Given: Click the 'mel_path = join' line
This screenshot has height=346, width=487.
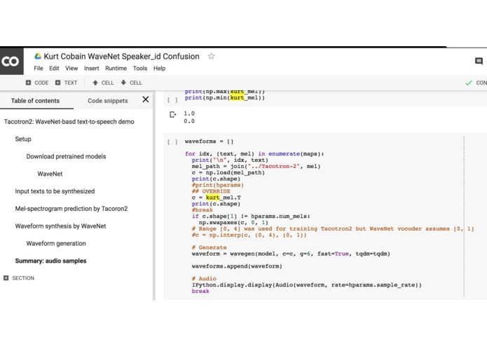Looking at the screenshot, I should pos(256,166).
